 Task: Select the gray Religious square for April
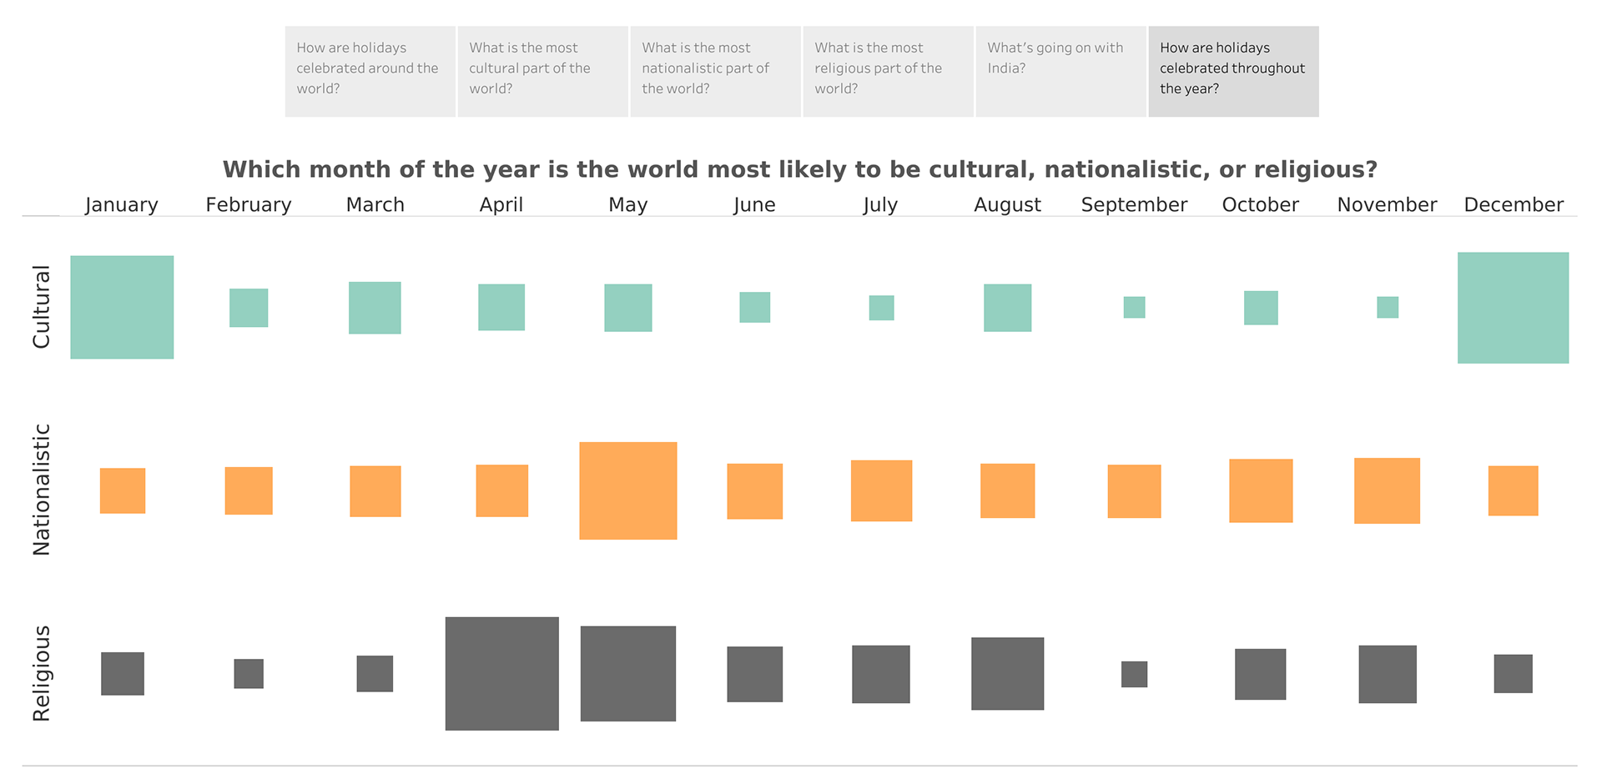tap(501, 674)
